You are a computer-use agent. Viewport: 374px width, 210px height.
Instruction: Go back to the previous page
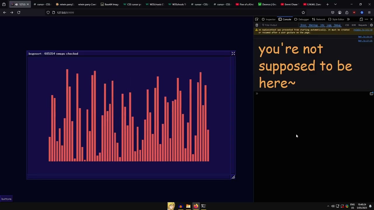click(x=4, y=13)
